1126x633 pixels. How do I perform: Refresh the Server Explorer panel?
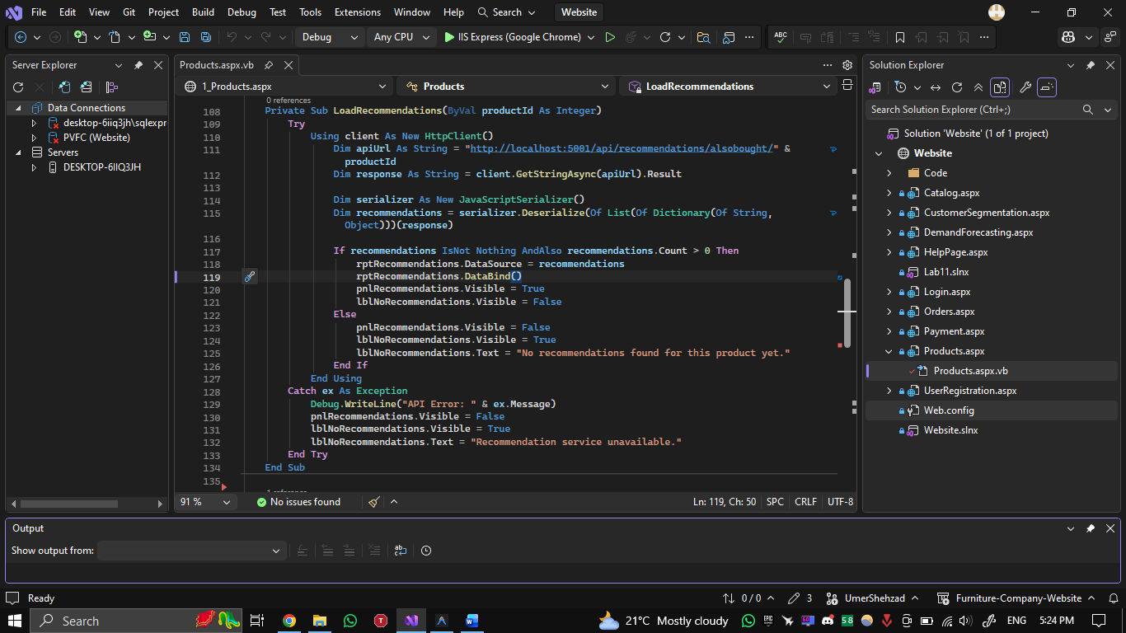click(18, 87)
